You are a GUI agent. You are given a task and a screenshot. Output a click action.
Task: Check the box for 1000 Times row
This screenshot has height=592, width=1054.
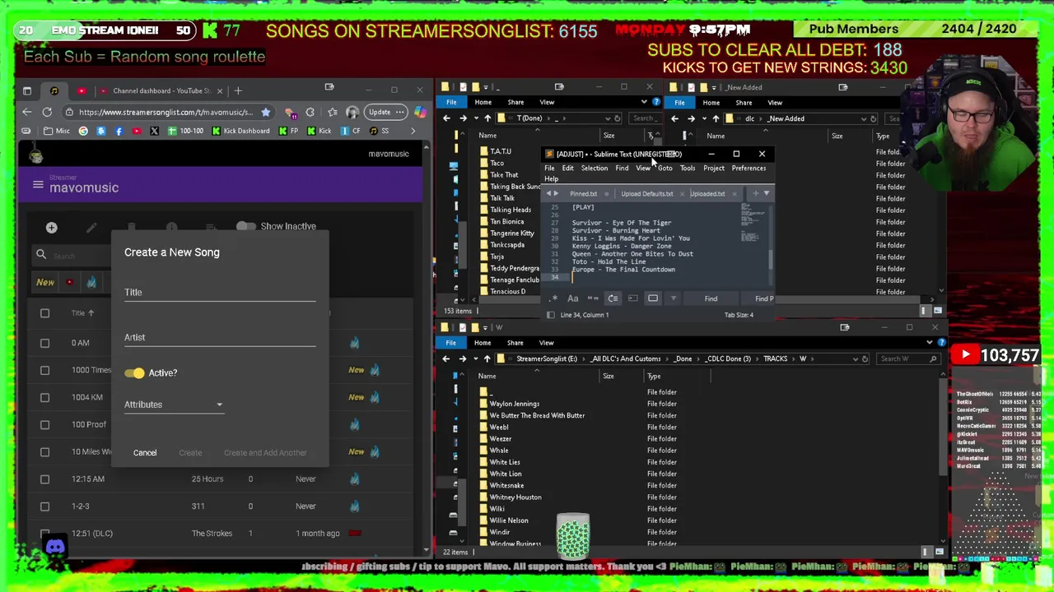click(44, 370)
